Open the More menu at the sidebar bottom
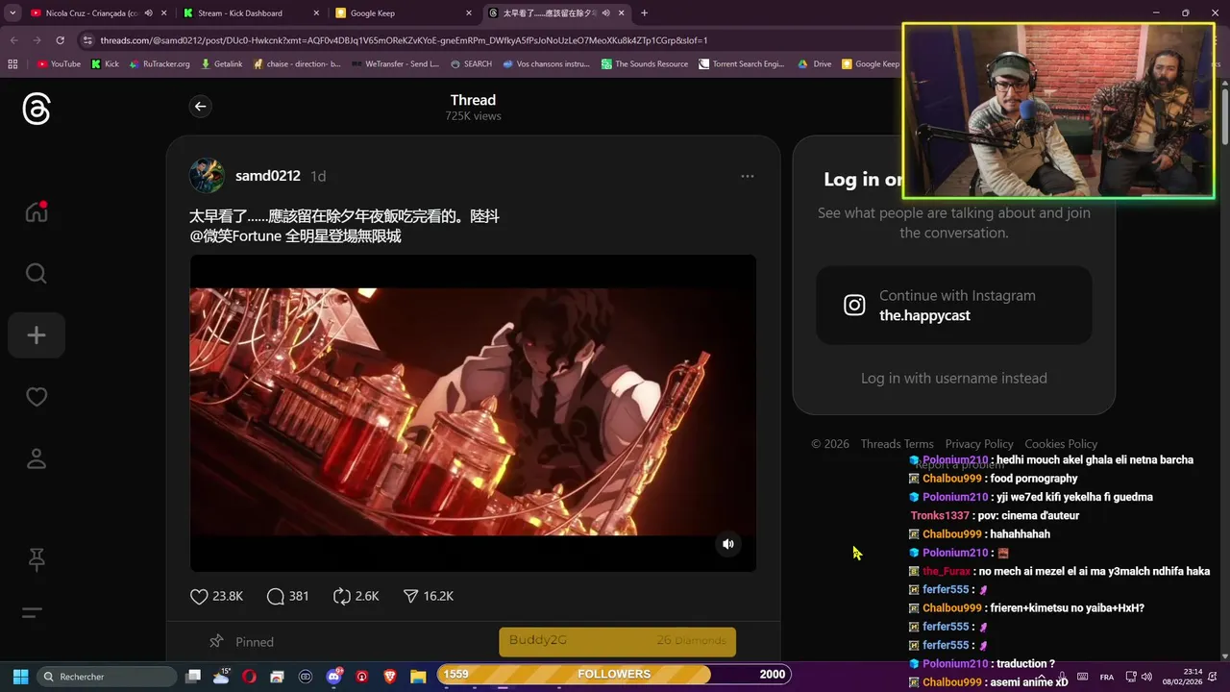The image size is (1230, 692). pos(32,613)
